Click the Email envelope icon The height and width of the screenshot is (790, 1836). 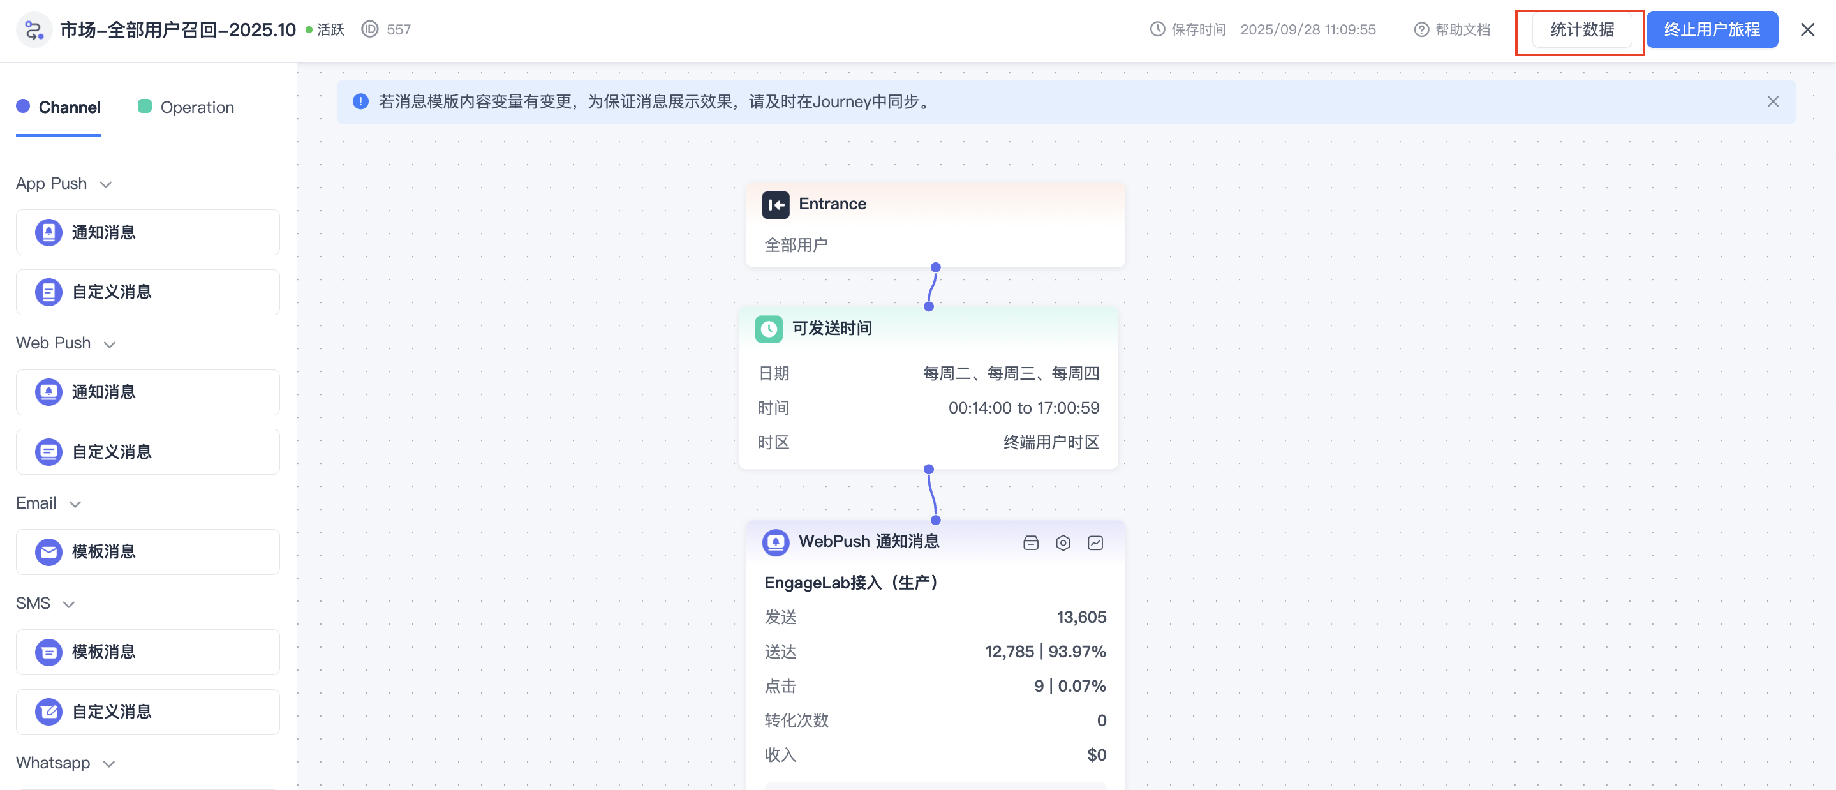[48, 551]
